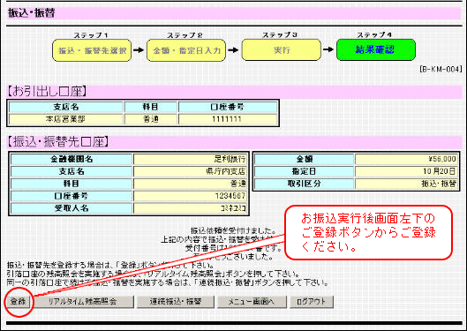Image resolution: width=467 pixels, height=331 pixels.
Task: Click step 4 結果確認 box
Action: point(375,49)
